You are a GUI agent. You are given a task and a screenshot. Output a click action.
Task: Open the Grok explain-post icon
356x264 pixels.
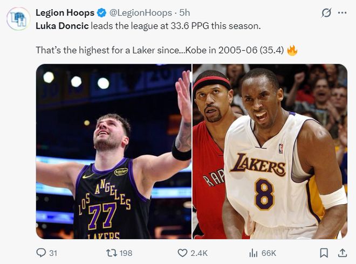point(326,12)
